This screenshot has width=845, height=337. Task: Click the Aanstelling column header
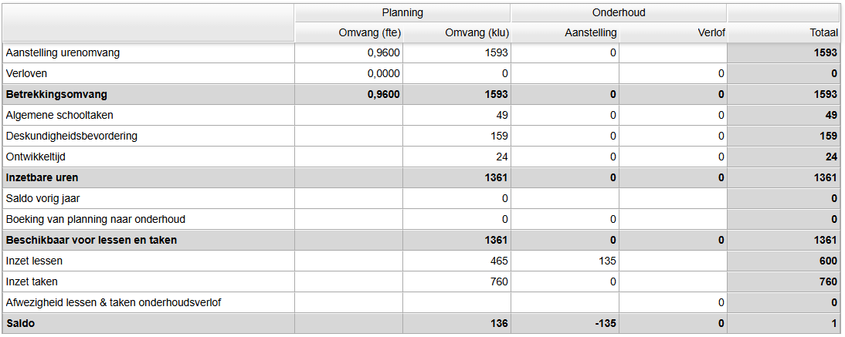[x=590, y=32]
